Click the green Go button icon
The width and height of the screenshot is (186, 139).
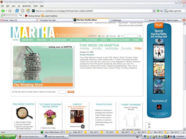pyautogui.click(x=158, y=11)
